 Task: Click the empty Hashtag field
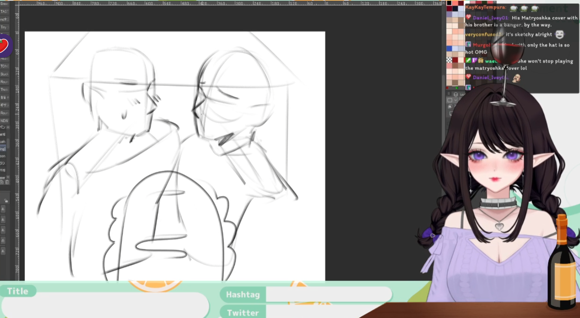[x=328, y=294]
